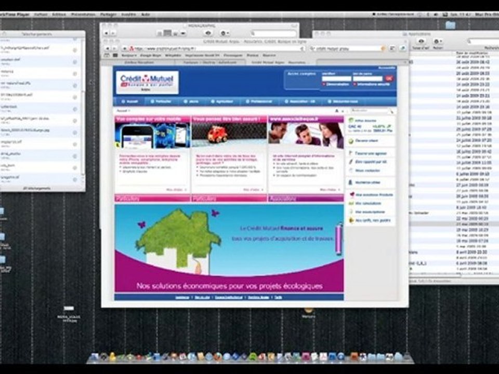Screen dimensions: 499x374
Task: Open the Agriculteur navigation tab
Action: tap(222, 101)
